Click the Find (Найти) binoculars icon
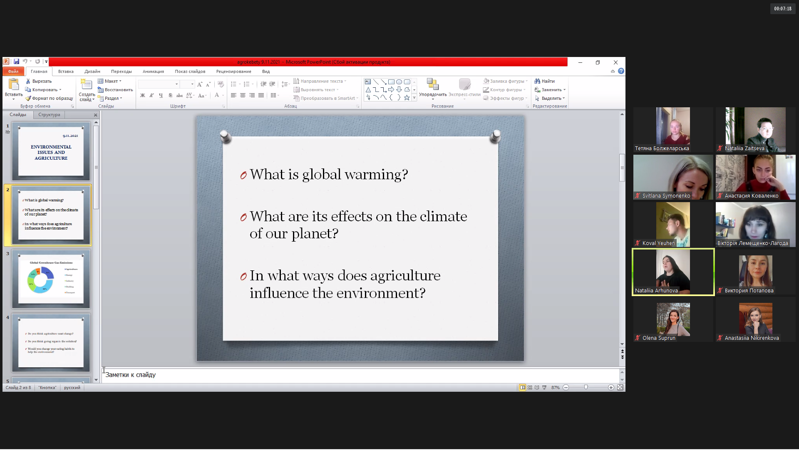The height and width of the screenshot is (450, 799). 537,82
